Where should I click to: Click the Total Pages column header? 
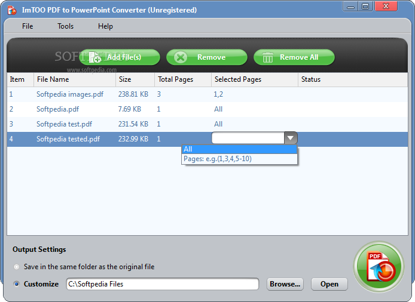pos(183,79)
